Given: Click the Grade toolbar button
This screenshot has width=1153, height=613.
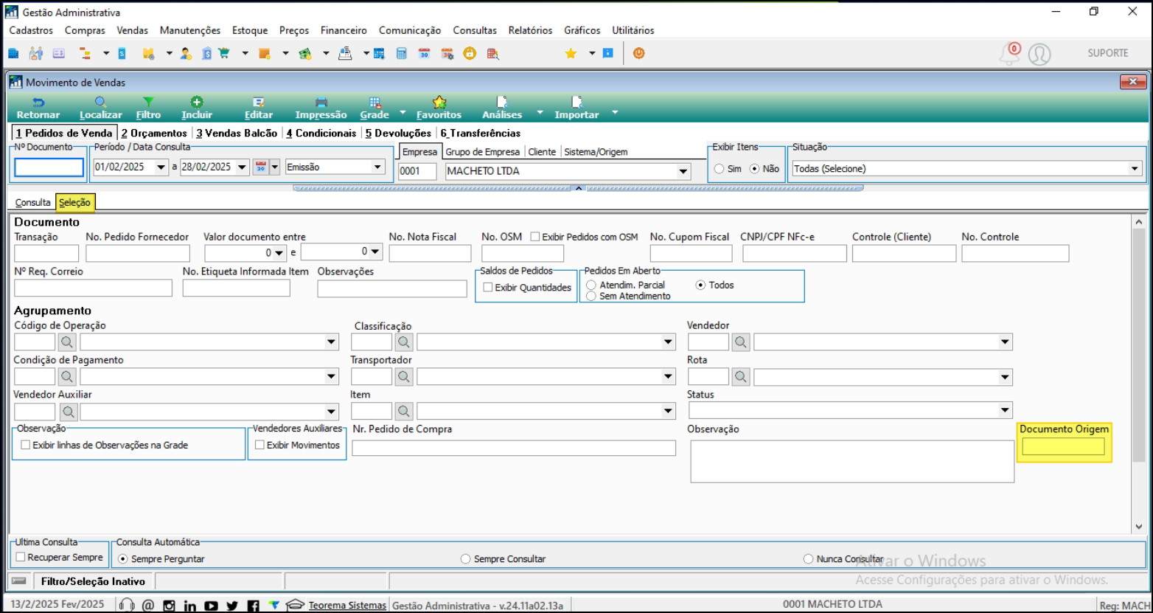Looking at the screenshot, I should pyautogui.click(x=375, y=108).
